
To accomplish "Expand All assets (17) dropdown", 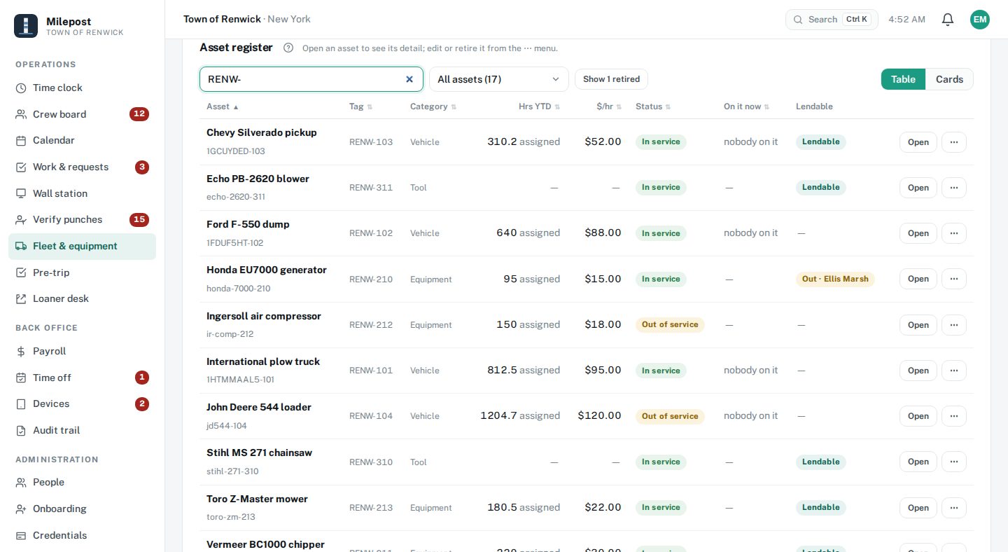I will coord(498,79).
